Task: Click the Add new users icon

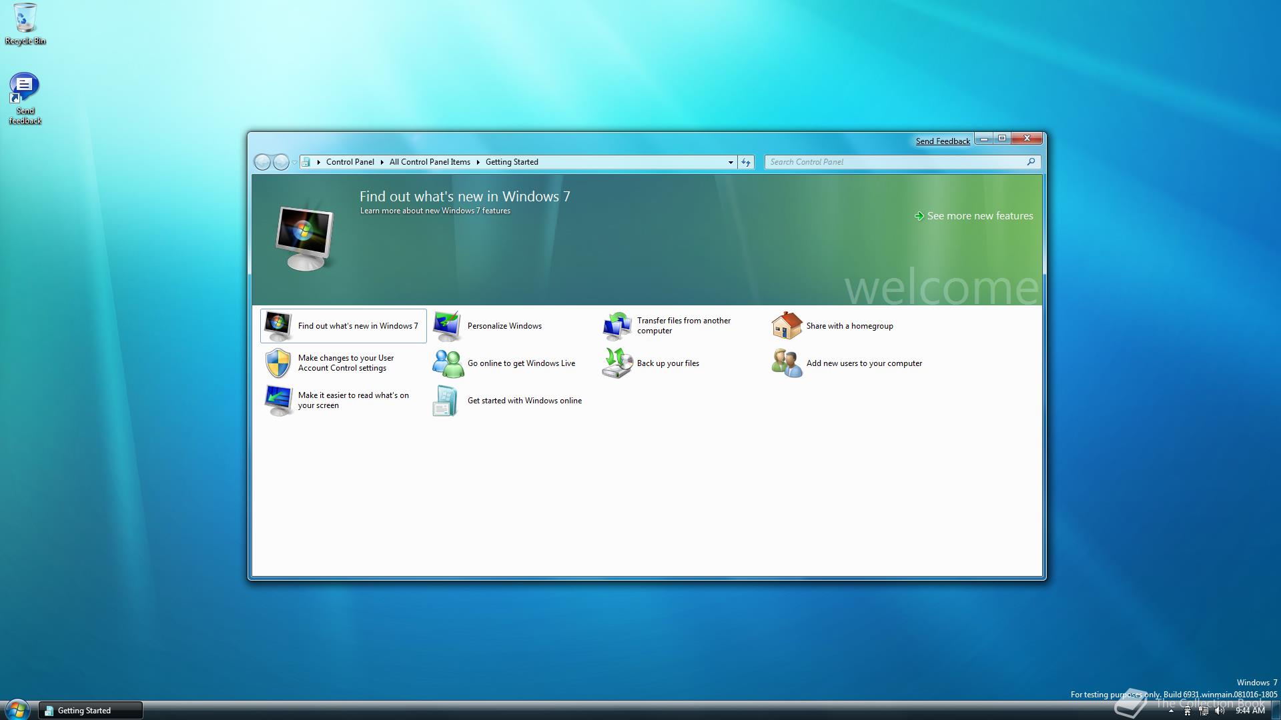Action: (x=787, y=363)
